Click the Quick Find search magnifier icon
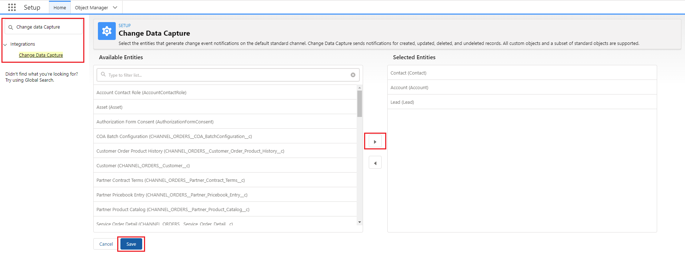This screenshot has width=685, height=271. coord(11,27)
